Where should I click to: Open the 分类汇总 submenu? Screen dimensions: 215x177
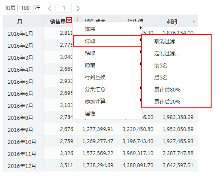pos(107,89)
